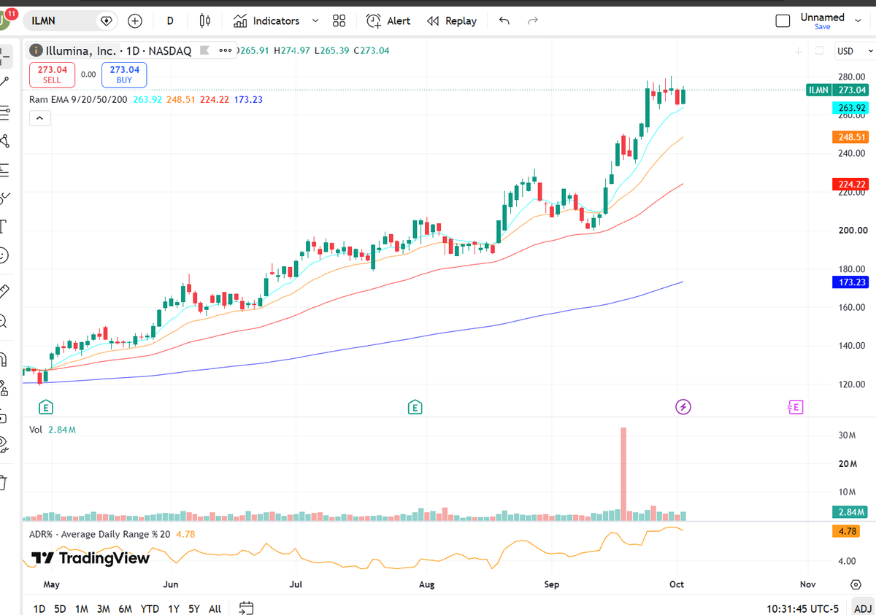Click the purple lightning event marker
Screen dimensions: 876x615
[683, 407]
